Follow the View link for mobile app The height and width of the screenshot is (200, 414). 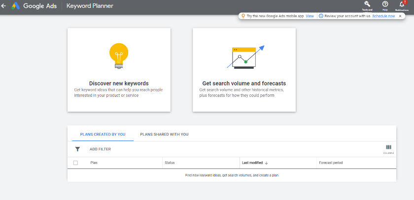[310, 16]
